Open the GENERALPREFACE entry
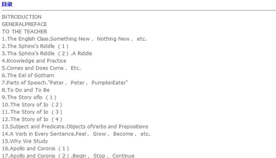 (x=24, y=24)
